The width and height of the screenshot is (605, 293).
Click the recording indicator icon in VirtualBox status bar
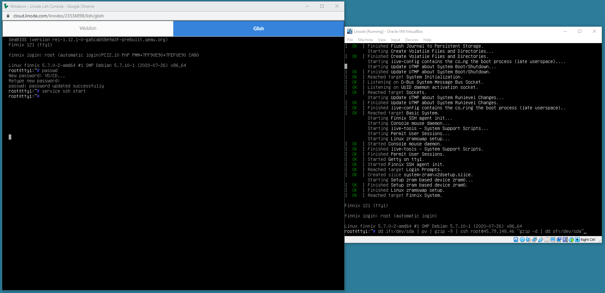[x=559, y=239]
